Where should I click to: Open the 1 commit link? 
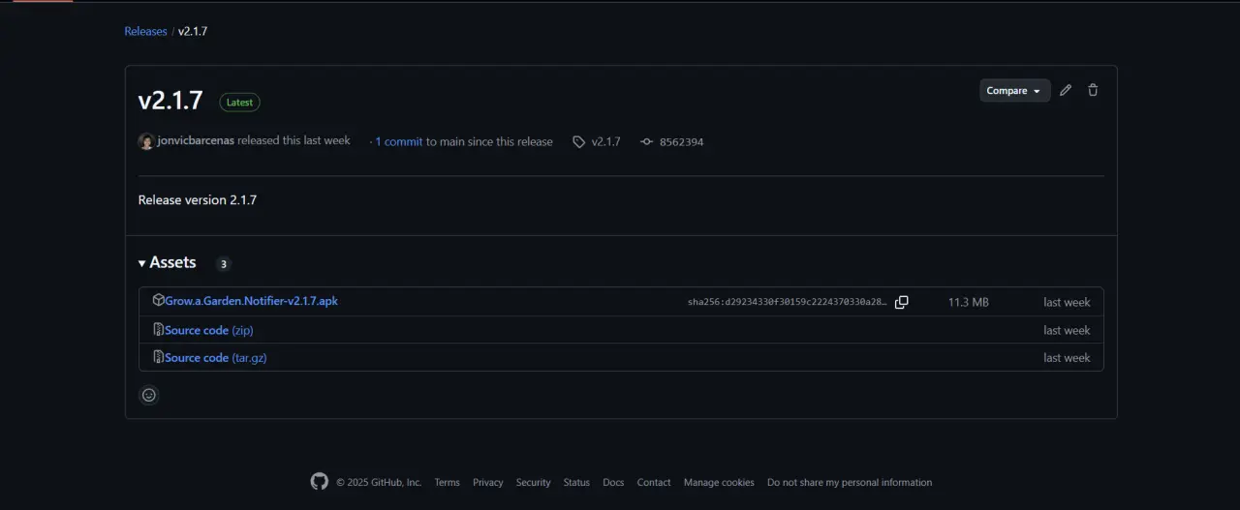[398, 141]
